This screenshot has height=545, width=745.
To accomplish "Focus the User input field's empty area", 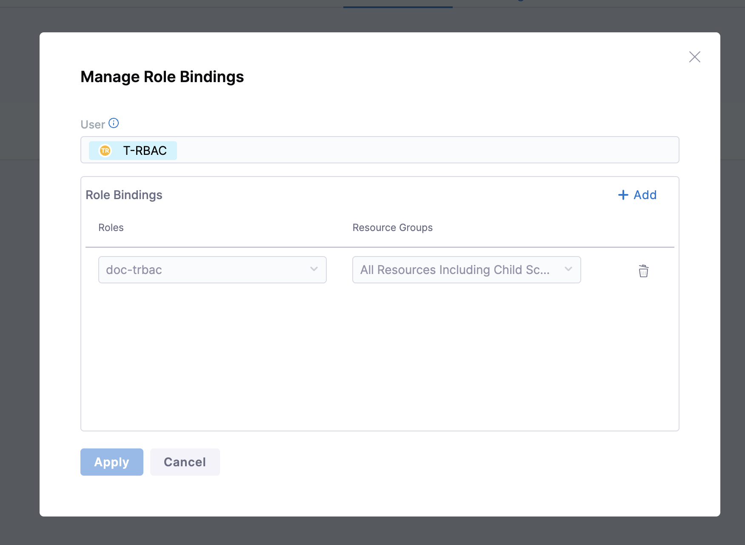I will point(425,150).
